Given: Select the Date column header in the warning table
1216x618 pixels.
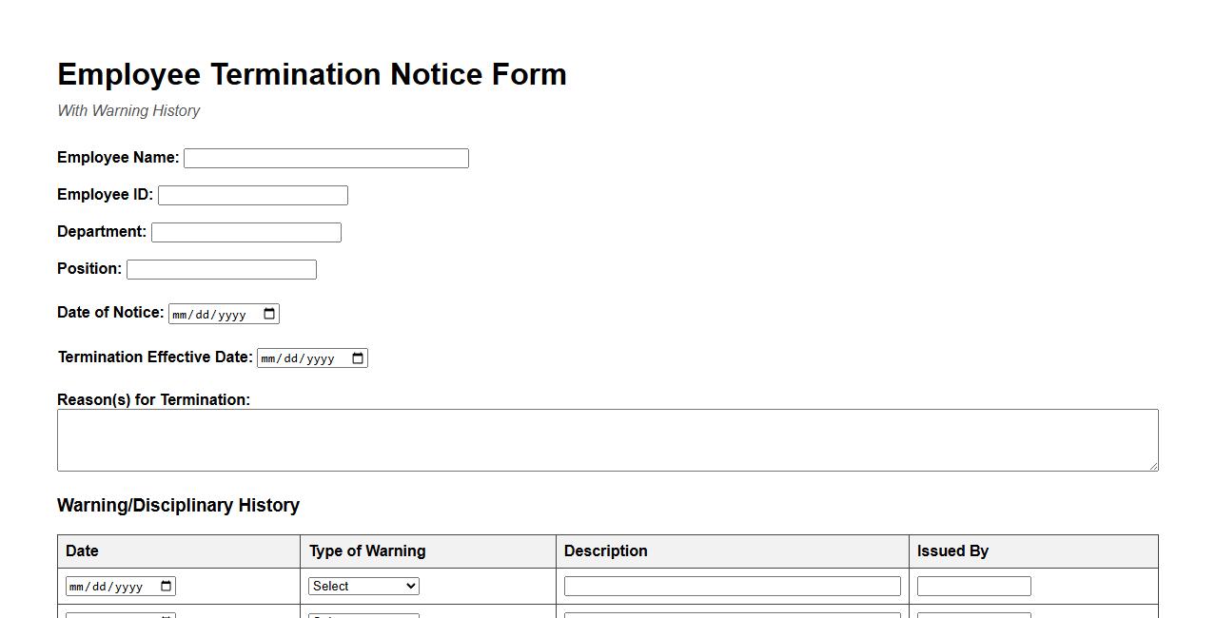Looking at the screenshot, I should [x=82, y=550].
